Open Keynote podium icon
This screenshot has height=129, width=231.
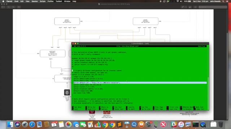(127, 124)
